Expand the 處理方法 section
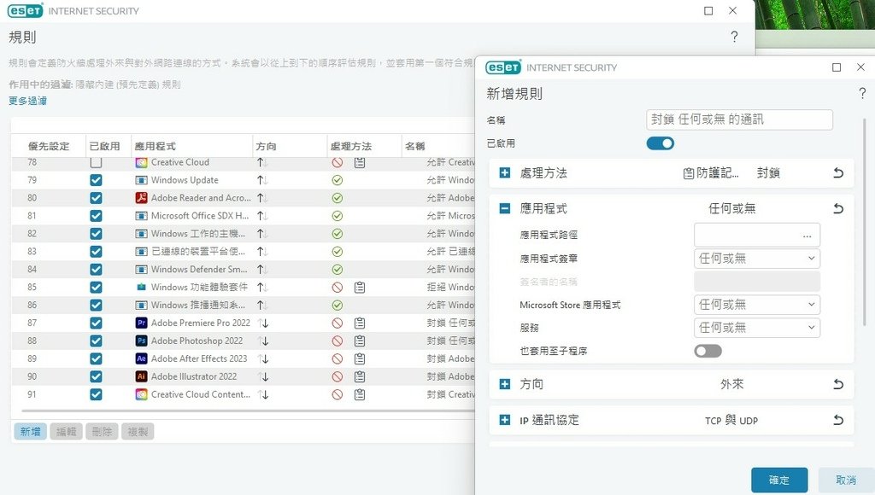Image resolution: width=875 pixels, height=495 pixels. coord(504,172)
